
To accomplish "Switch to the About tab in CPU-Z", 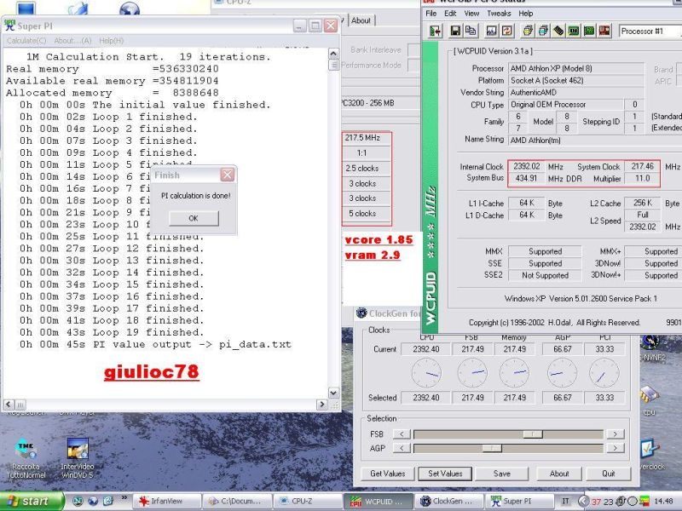I will pyautogui.click(x=361, y=20).
